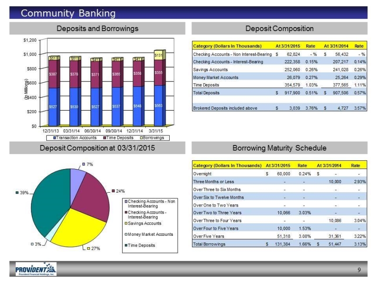Click the Deposit Composition heading
This screenshot has width=377, height=283.
coord(279,28)
